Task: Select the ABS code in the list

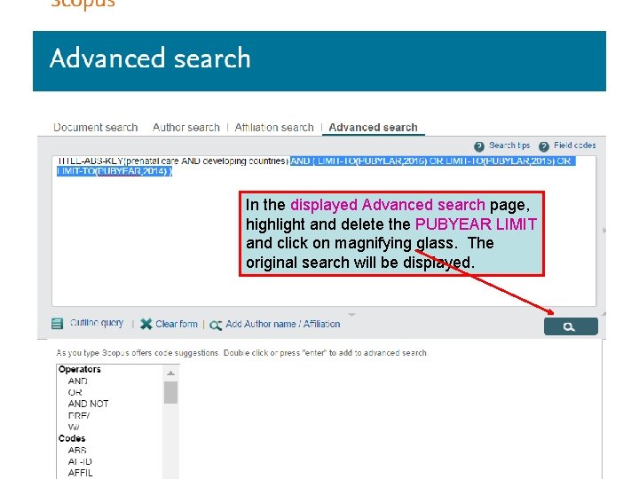Action: point(77,450)
